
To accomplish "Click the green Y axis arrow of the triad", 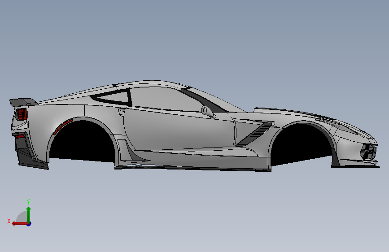I will tap(29, 214).
